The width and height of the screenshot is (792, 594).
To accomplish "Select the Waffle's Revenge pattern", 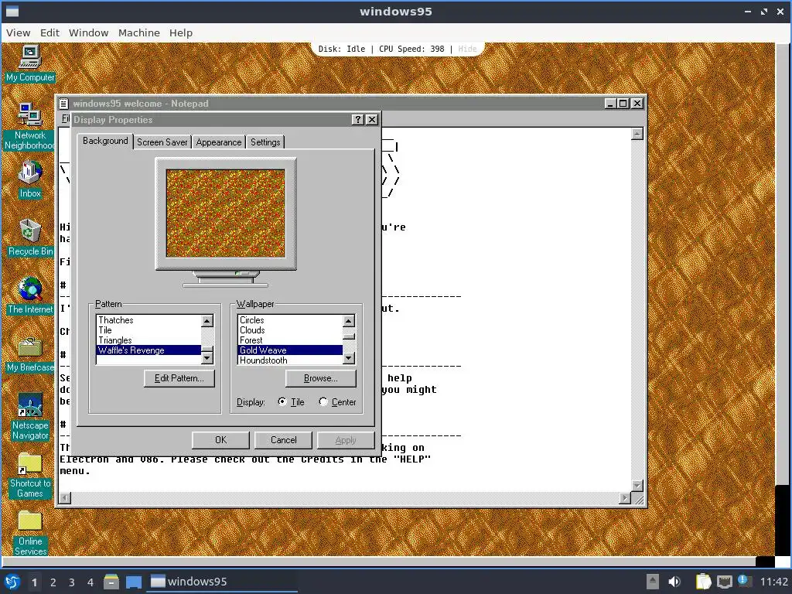I will click(149, 350).
